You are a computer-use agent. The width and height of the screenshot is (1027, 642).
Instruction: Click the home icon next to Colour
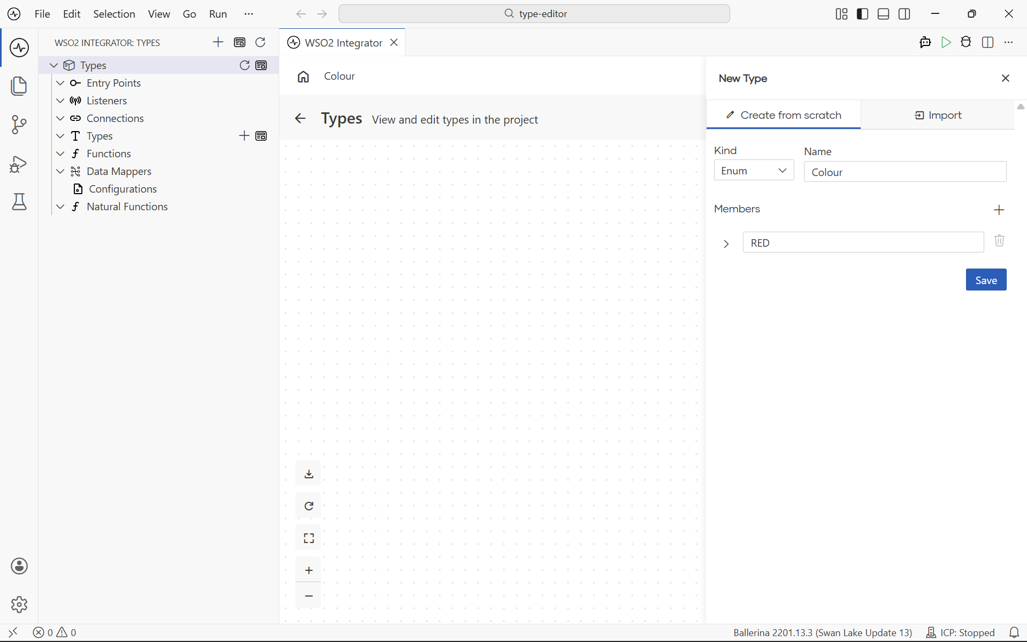tap(303, 77)
